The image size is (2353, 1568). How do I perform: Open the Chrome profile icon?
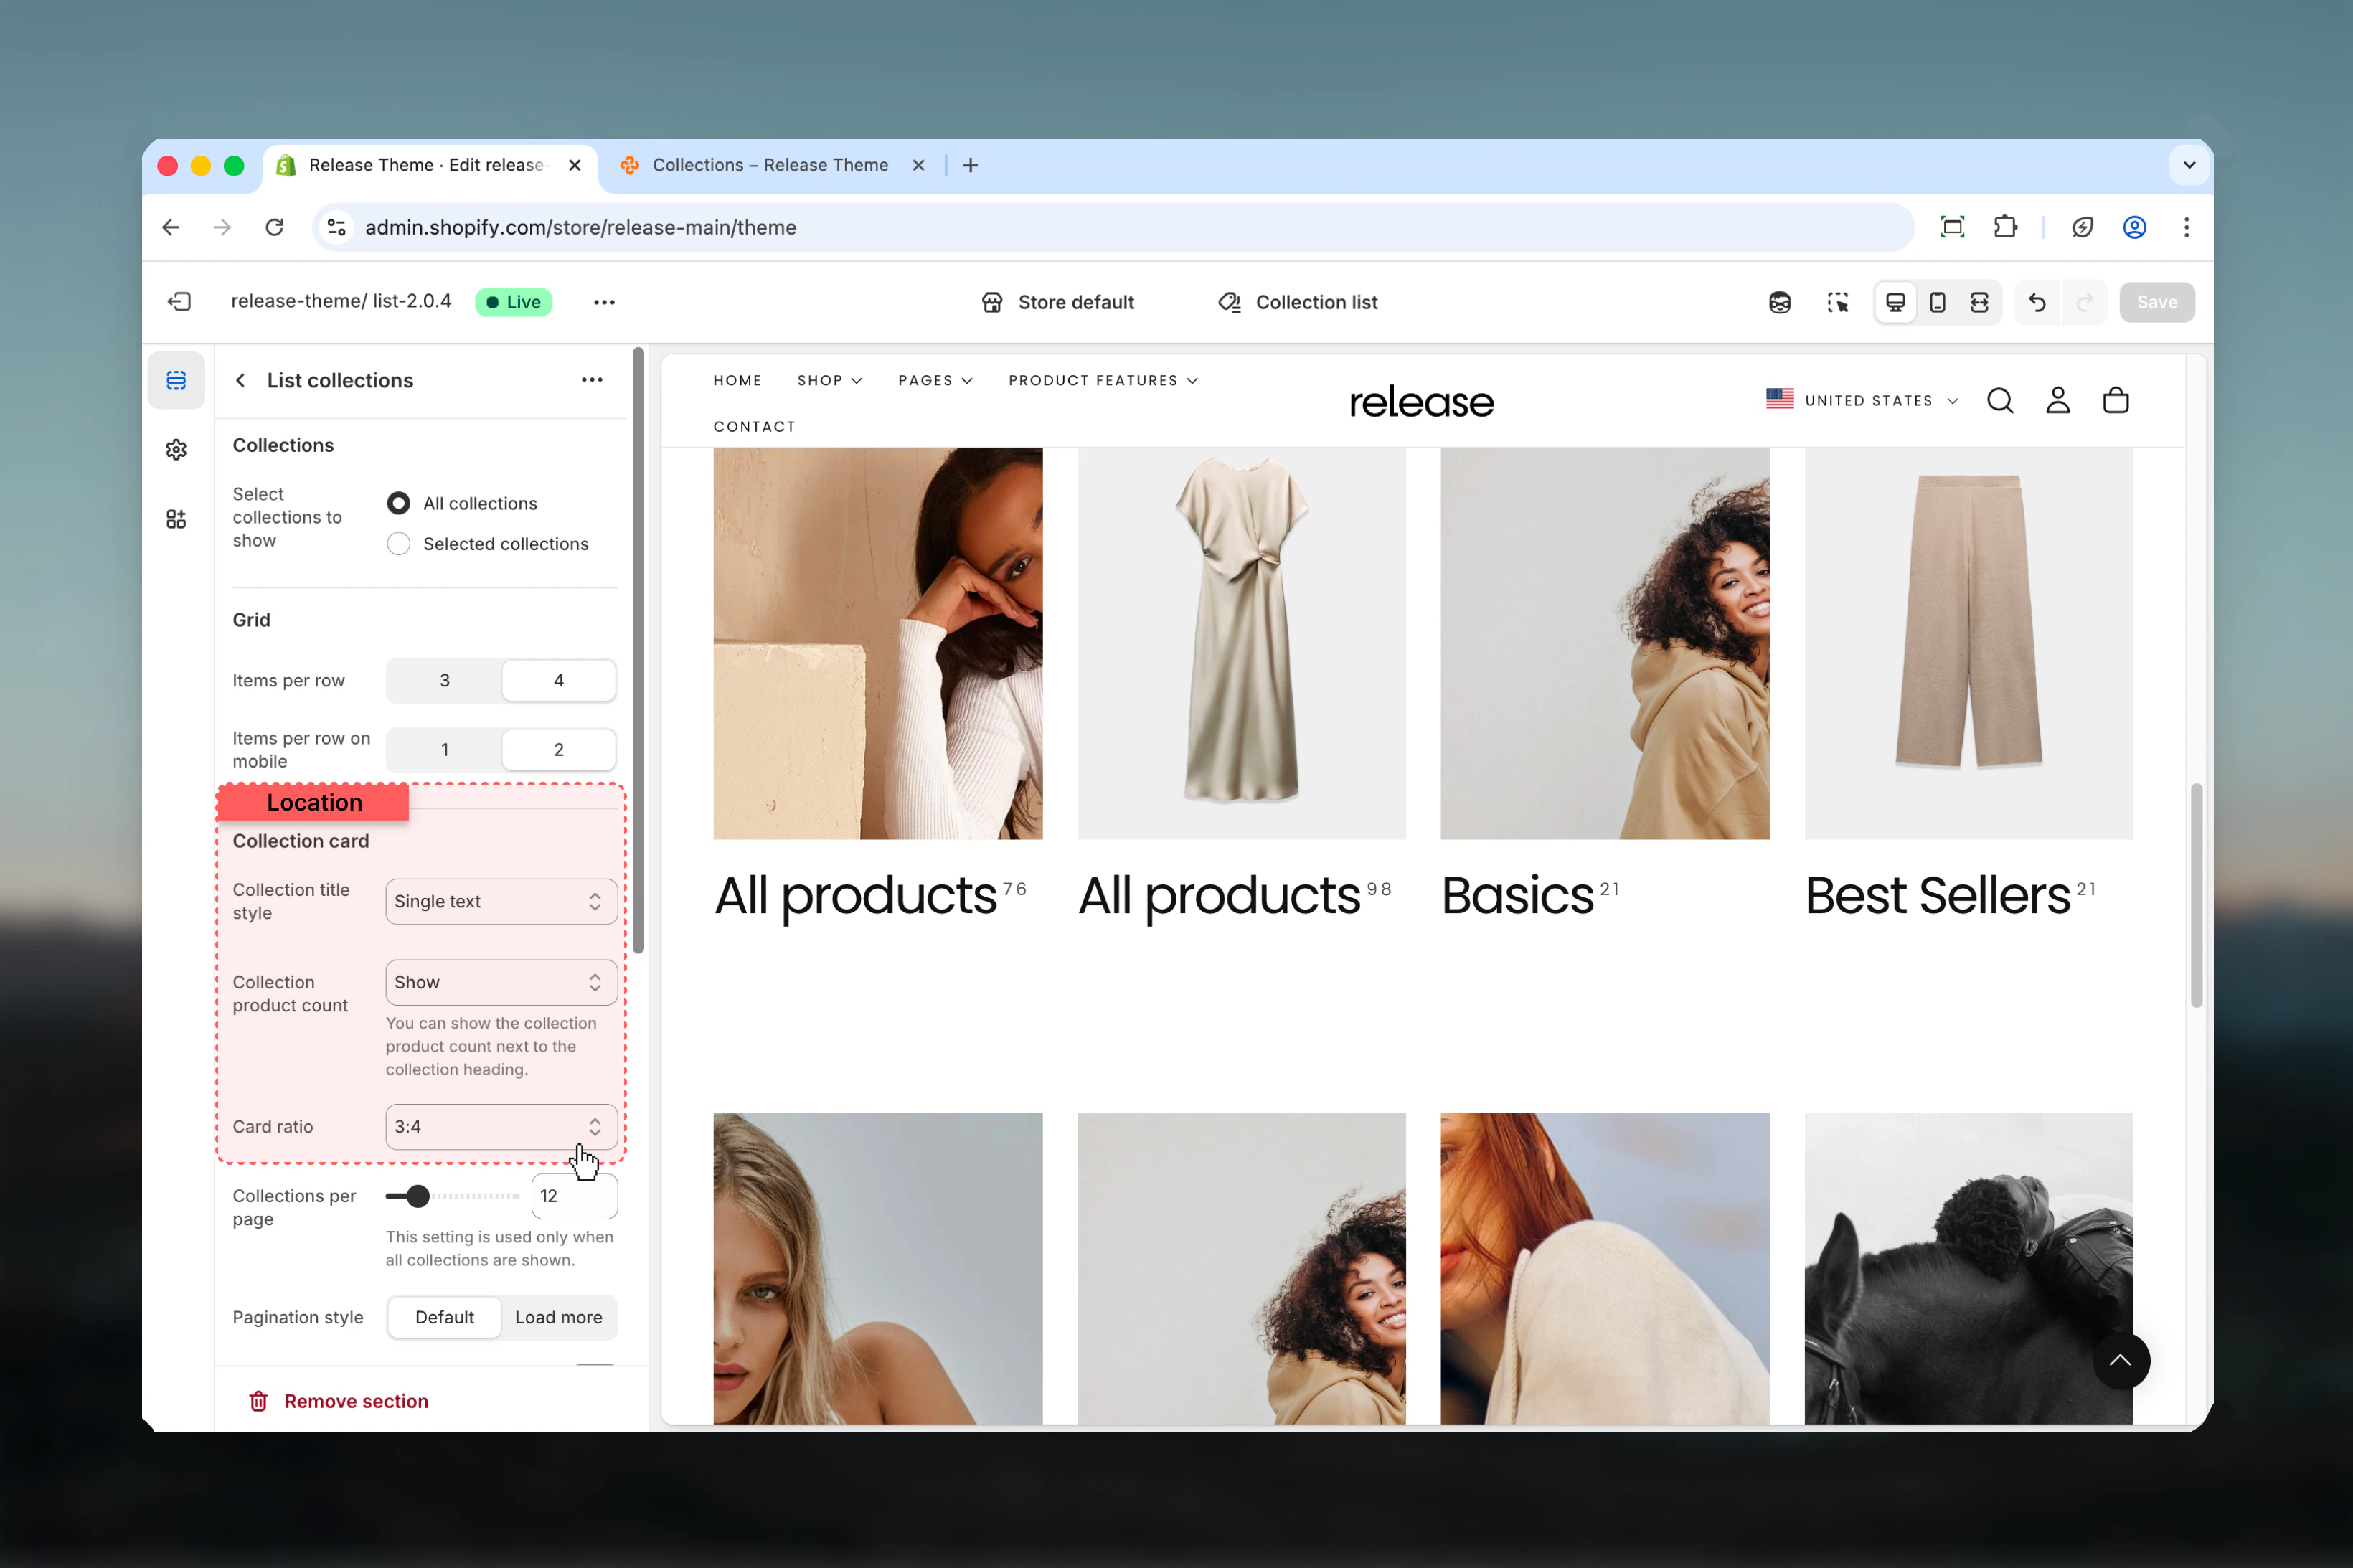tap(2135, 228)
